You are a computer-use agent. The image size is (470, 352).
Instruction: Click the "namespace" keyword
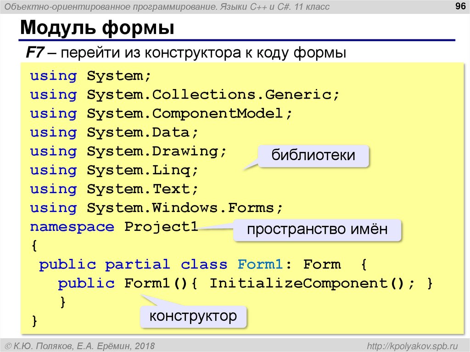point(72,227)
